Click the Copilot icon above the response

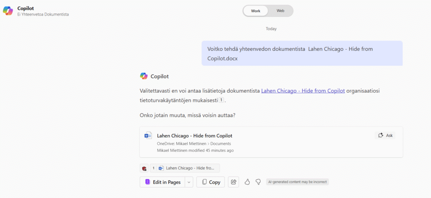point(144,76)
